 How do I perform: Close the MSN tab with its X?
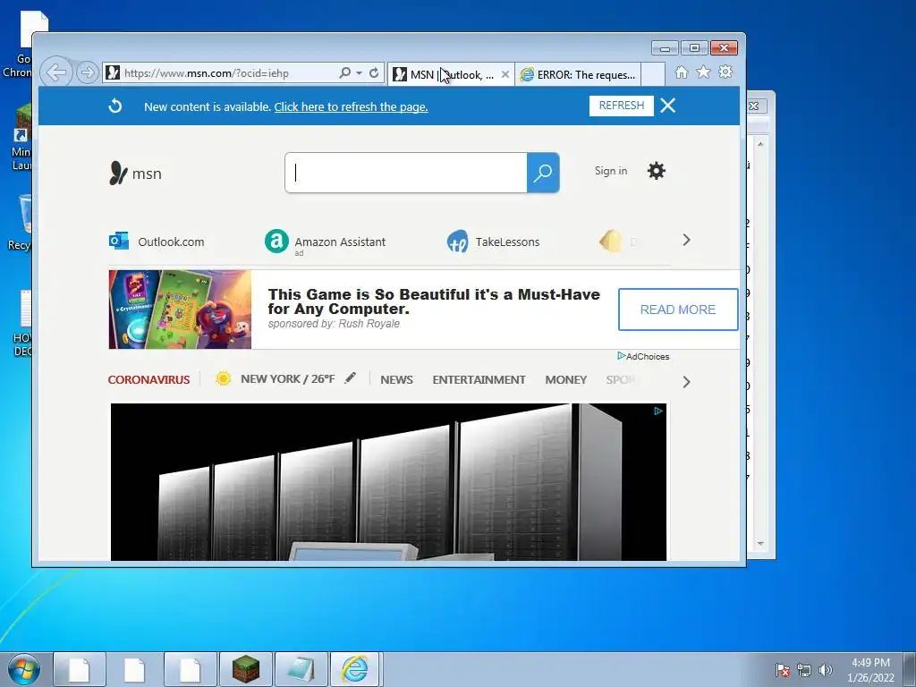coord(505,74)
